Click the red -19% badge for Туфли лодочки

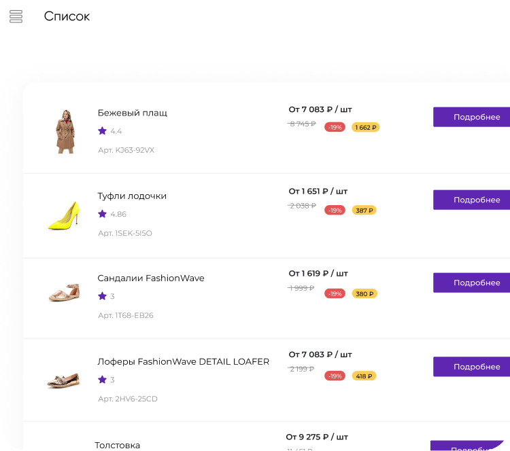pyautogui.click(x=335, y=211)
